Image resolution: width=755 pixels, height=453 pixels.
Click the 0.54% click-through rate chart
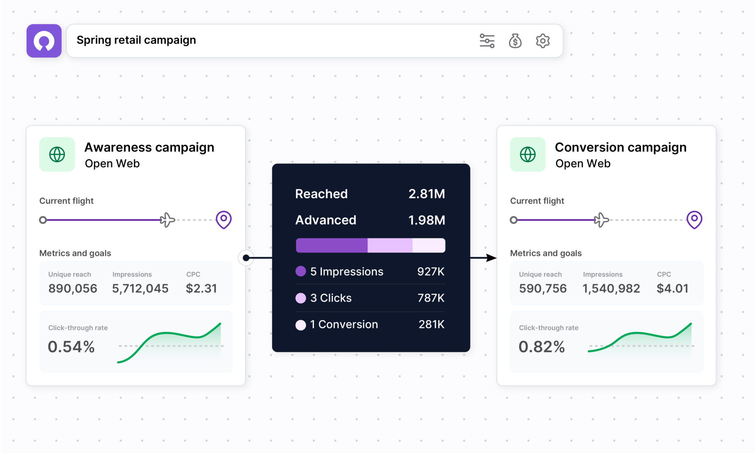170,343
